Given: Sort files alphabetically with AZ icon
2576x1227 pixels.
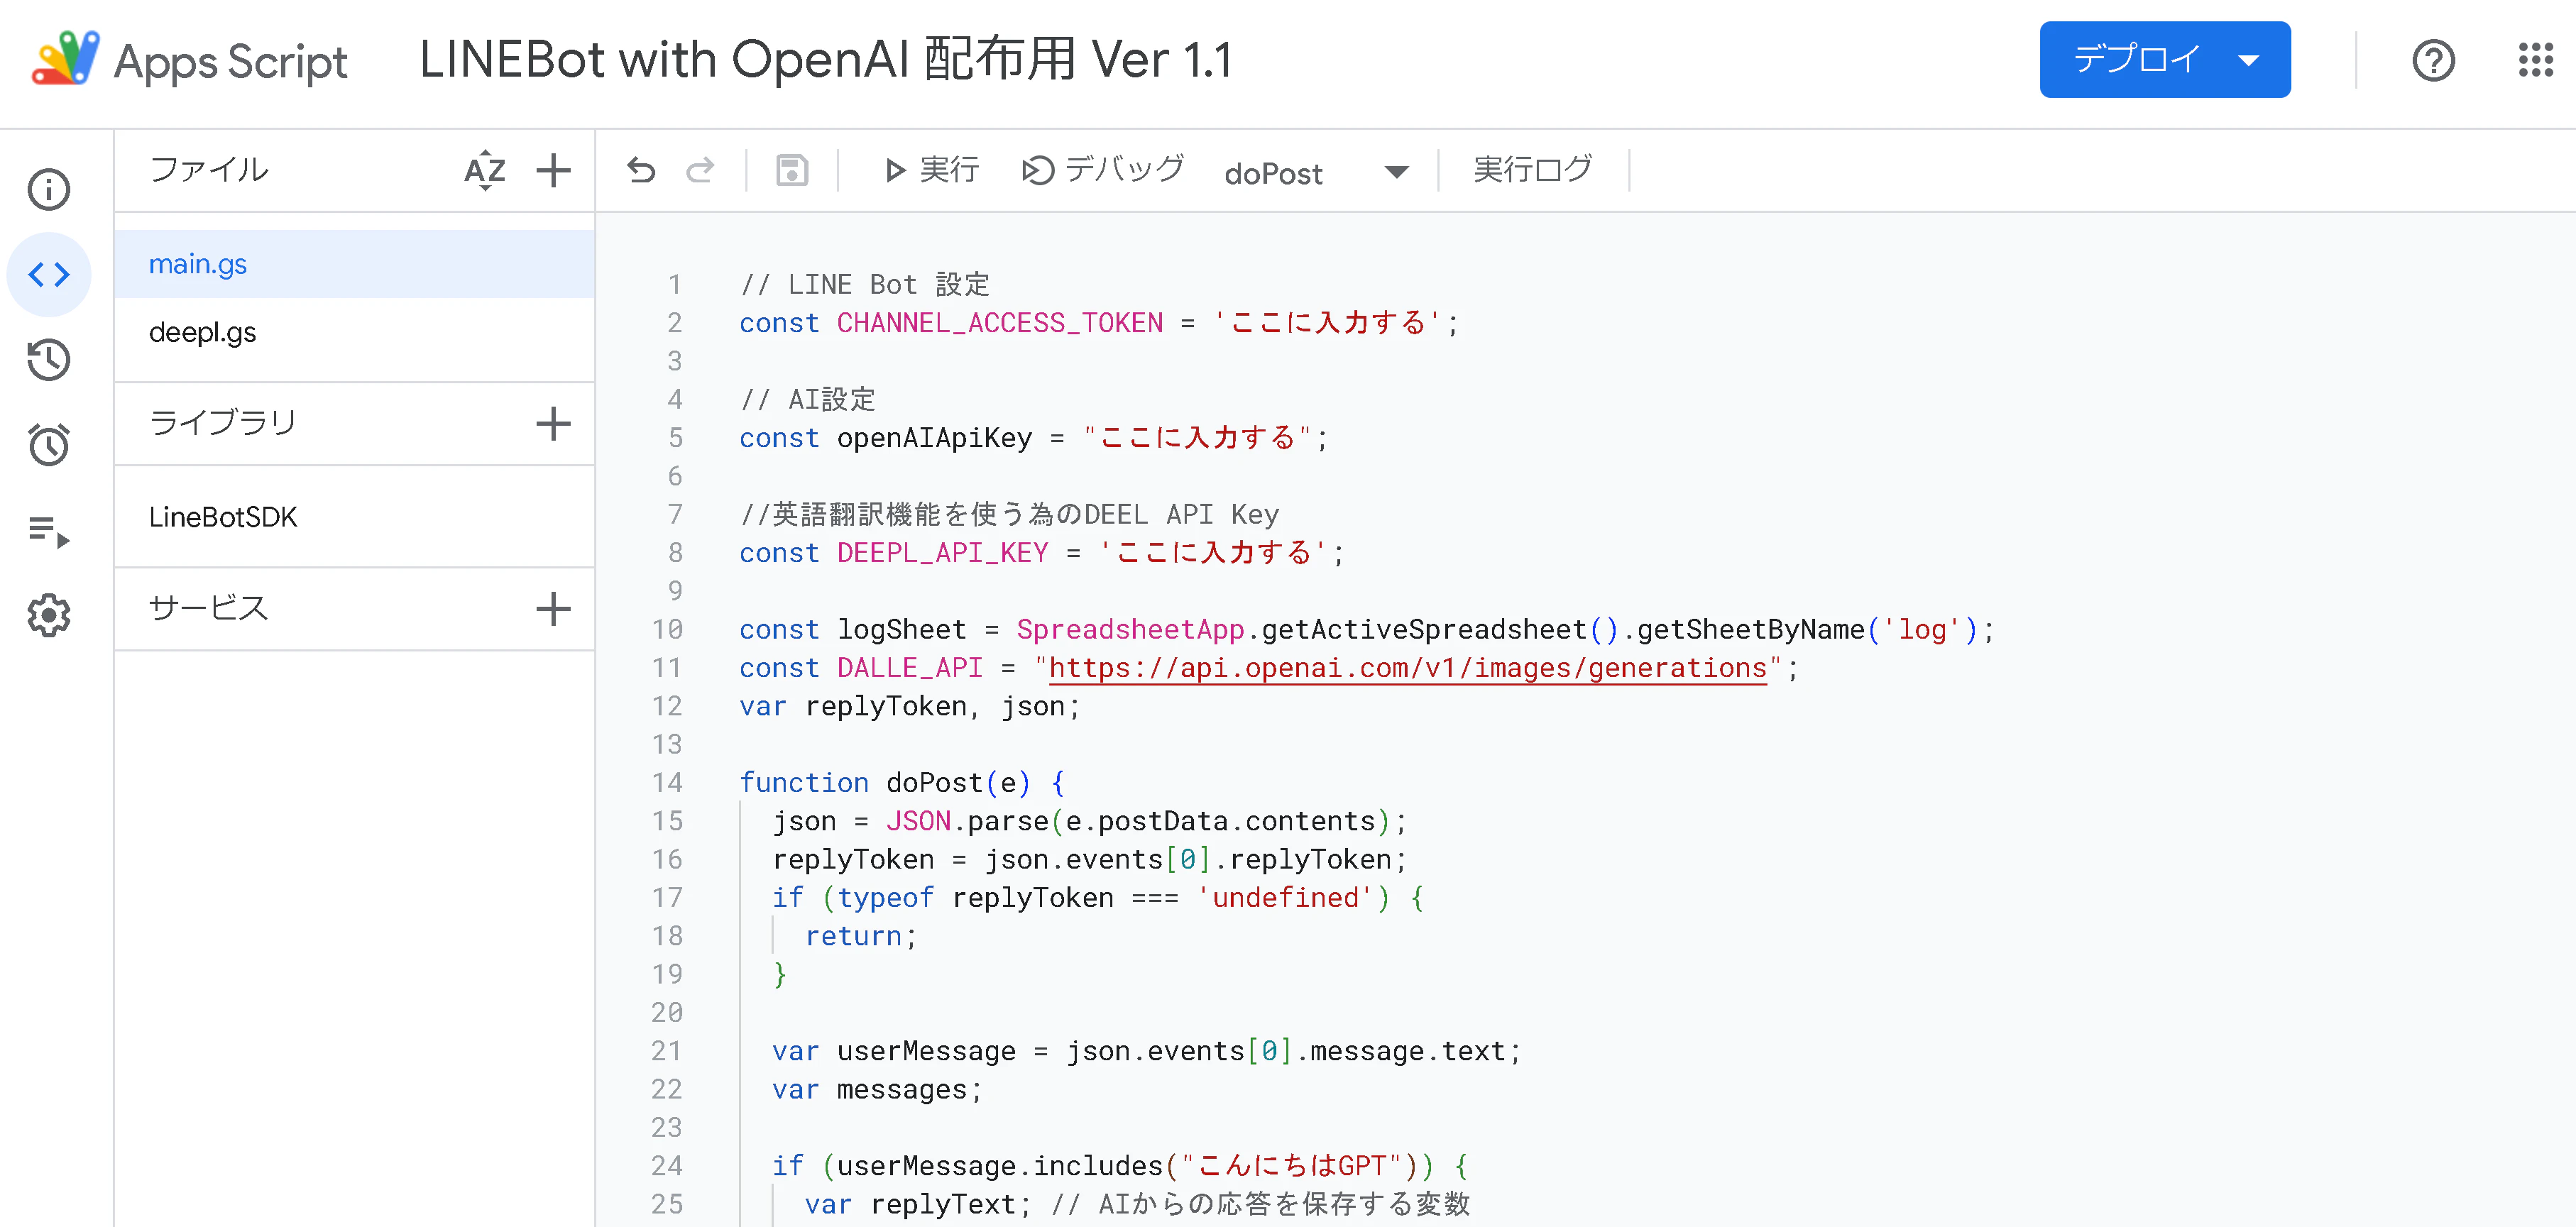Looking at the screenshot, I should 485,170.
